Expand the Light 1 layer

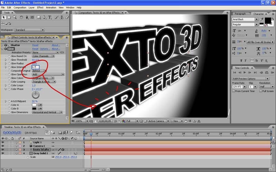(x=17, y=142)
